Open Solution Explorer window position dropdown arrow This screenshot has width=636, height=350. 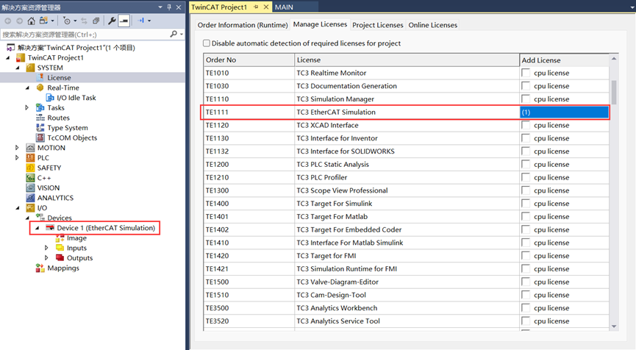click(160, 7)
